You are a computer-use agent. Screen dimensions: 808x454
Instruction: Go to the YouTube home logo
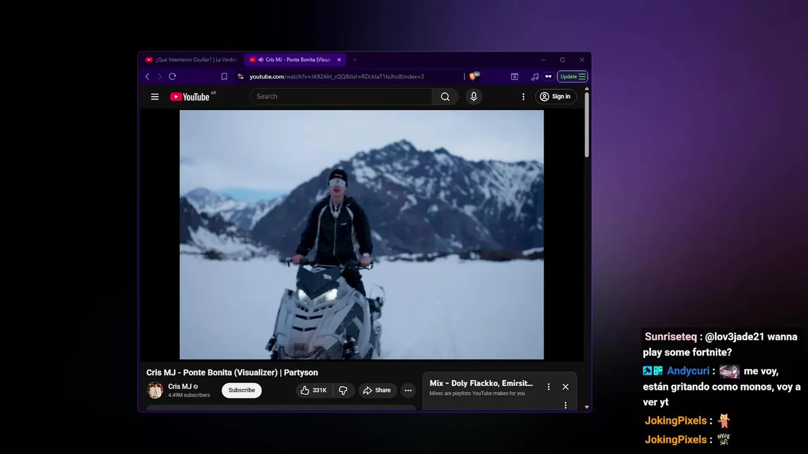(x=190, y=96)
